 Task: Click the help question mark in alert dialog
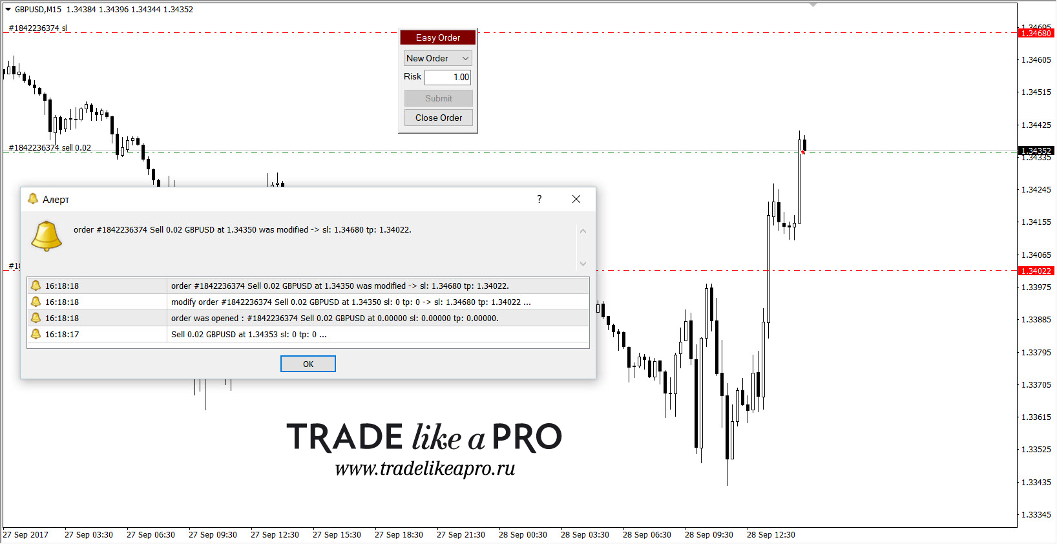click(539, 199)
